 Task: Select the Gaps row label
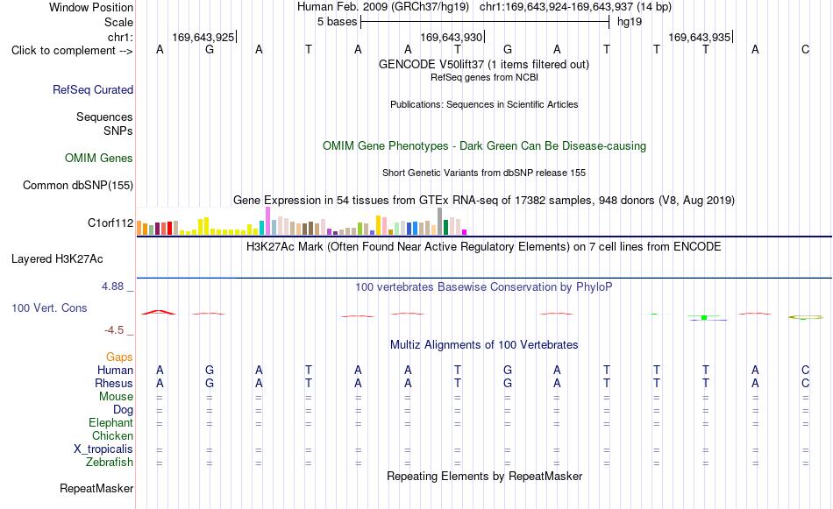point(119,357)
